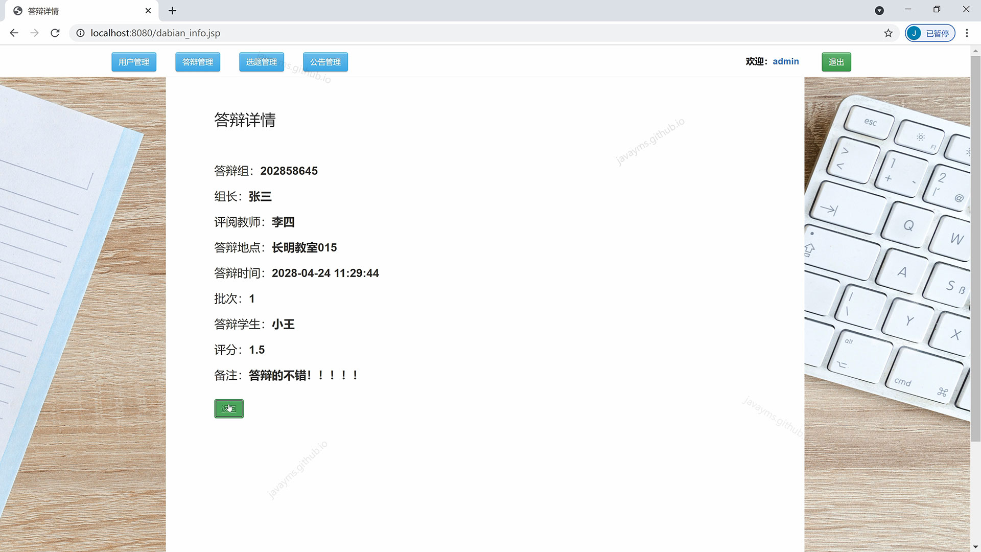Close the 答辩详情 browser tab
Viewport: 981px width, 552px height.
tap(148, 10)
